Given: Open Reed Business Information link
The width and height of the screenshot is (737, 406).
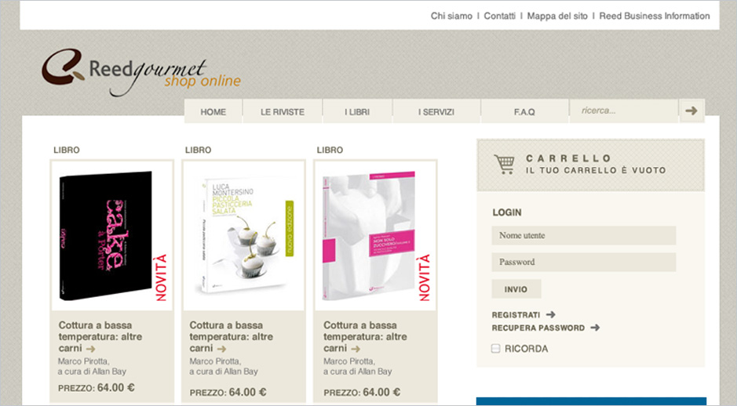Looking at the screenshot, I should pos(655,16).
